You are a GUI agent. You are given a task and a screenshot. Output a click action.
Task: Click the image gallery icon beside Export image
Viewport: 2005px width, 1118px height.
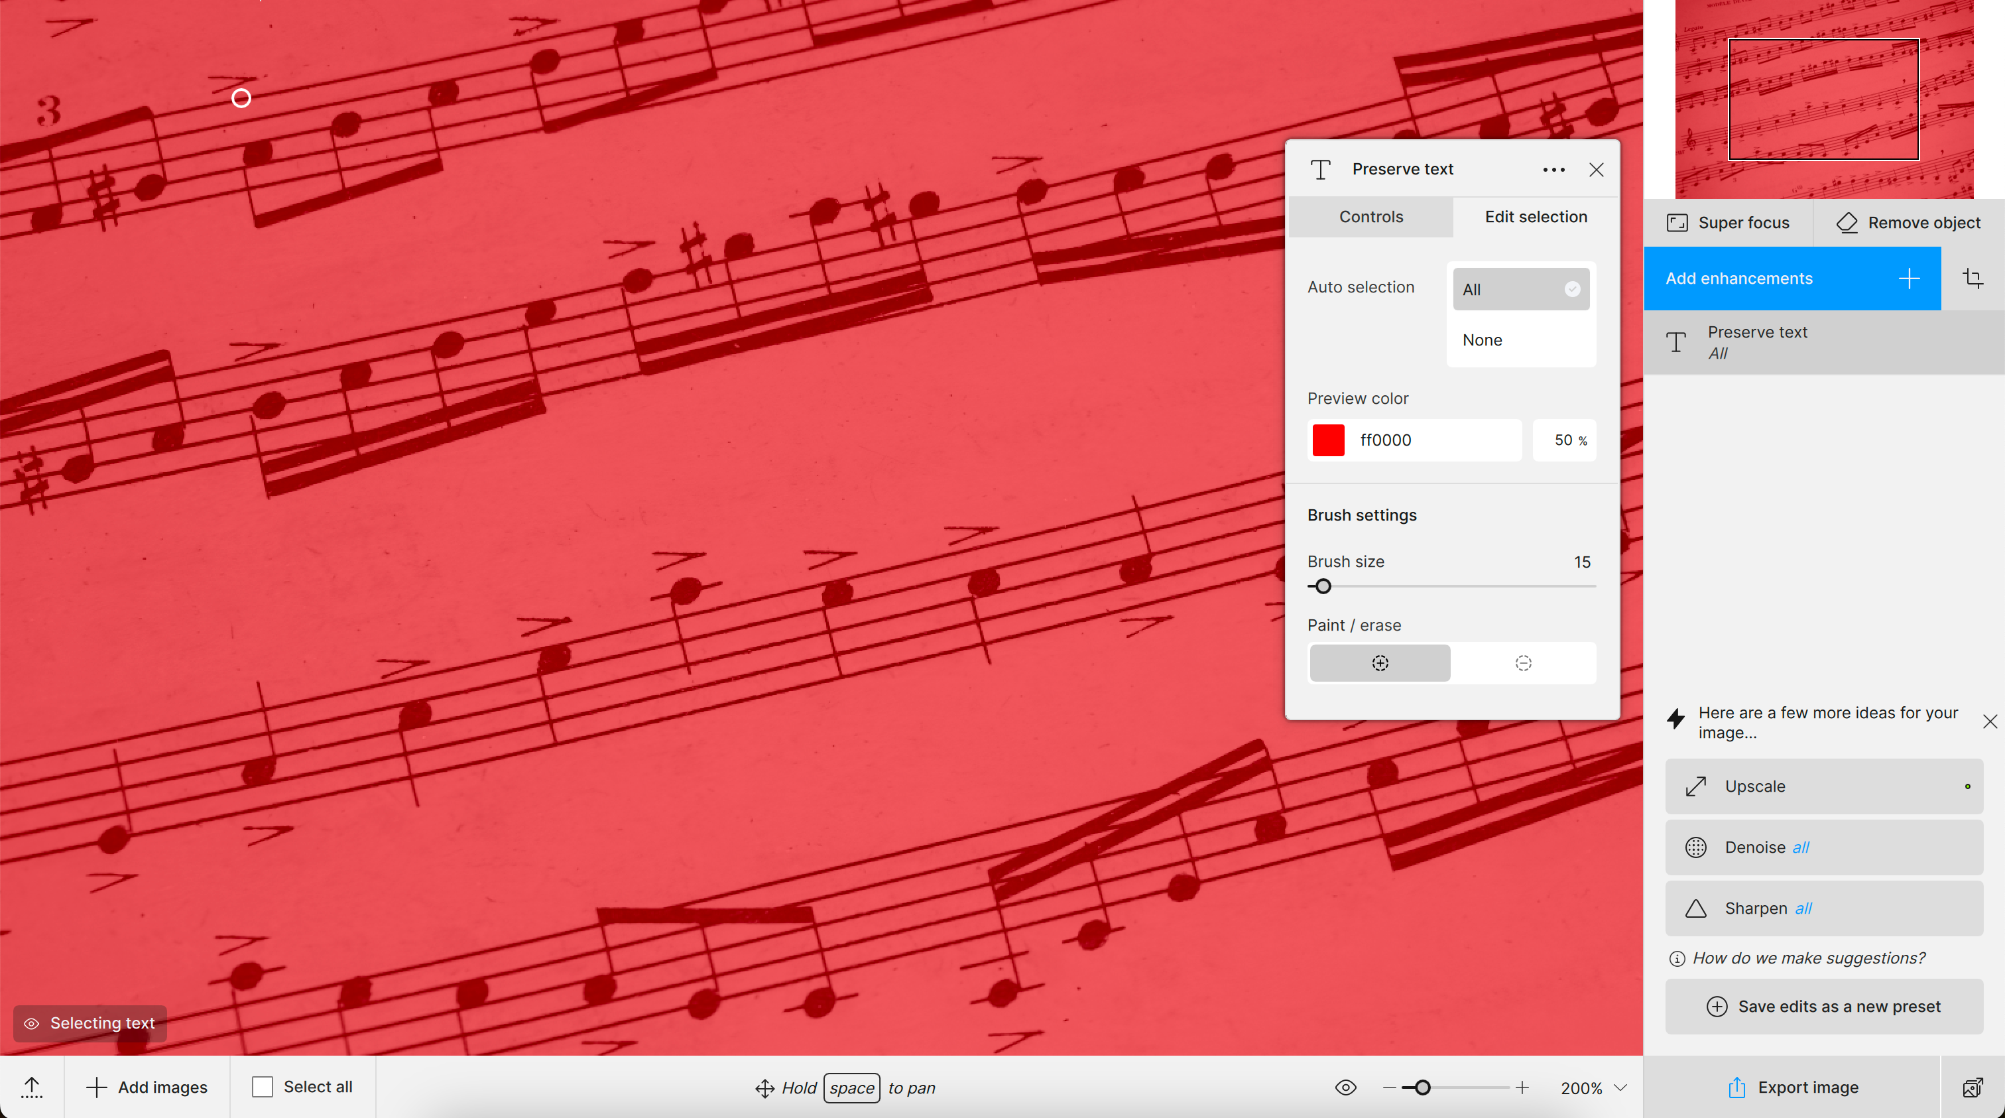point(1972,1087)
